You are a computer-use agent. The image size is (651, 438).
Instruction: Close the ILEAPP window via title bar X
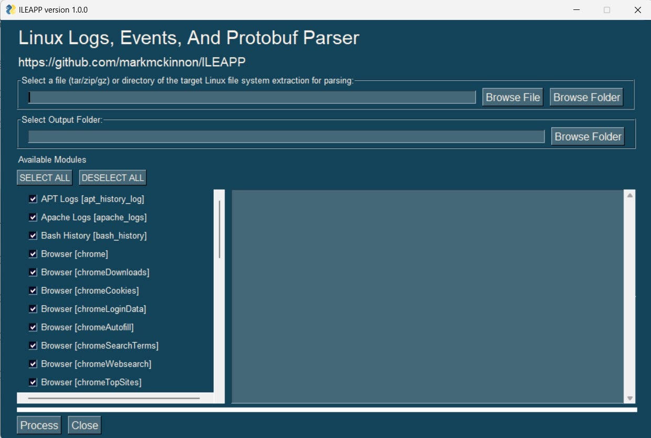(x=637, y=10)
